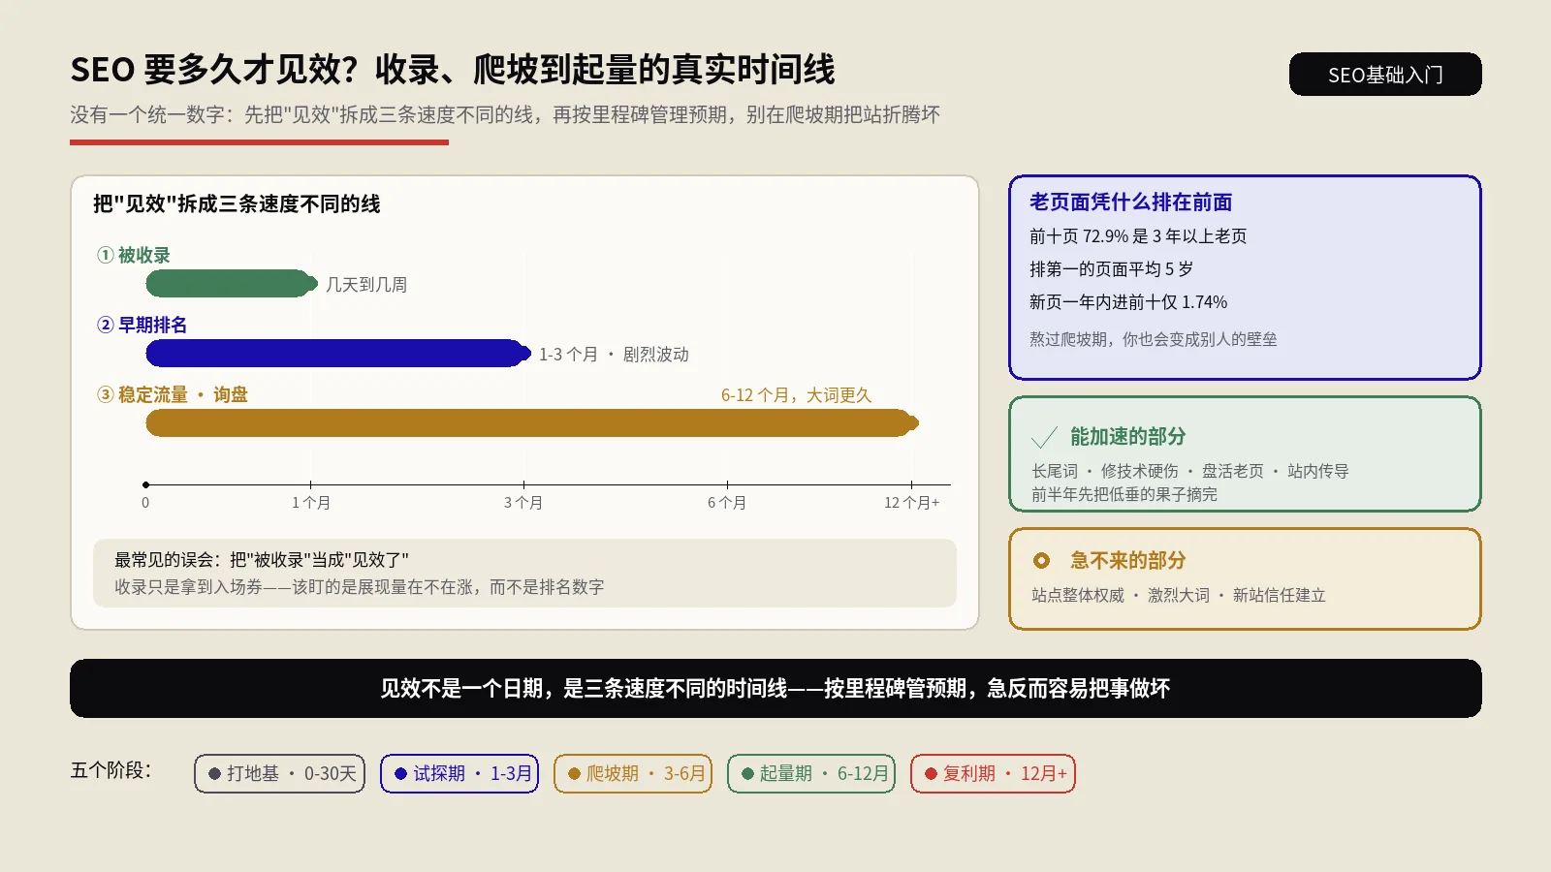This screenshot has height=872, width=1551.
Task: Click the black banner 见效不是一个日期
Action: (x=775, y=689)
